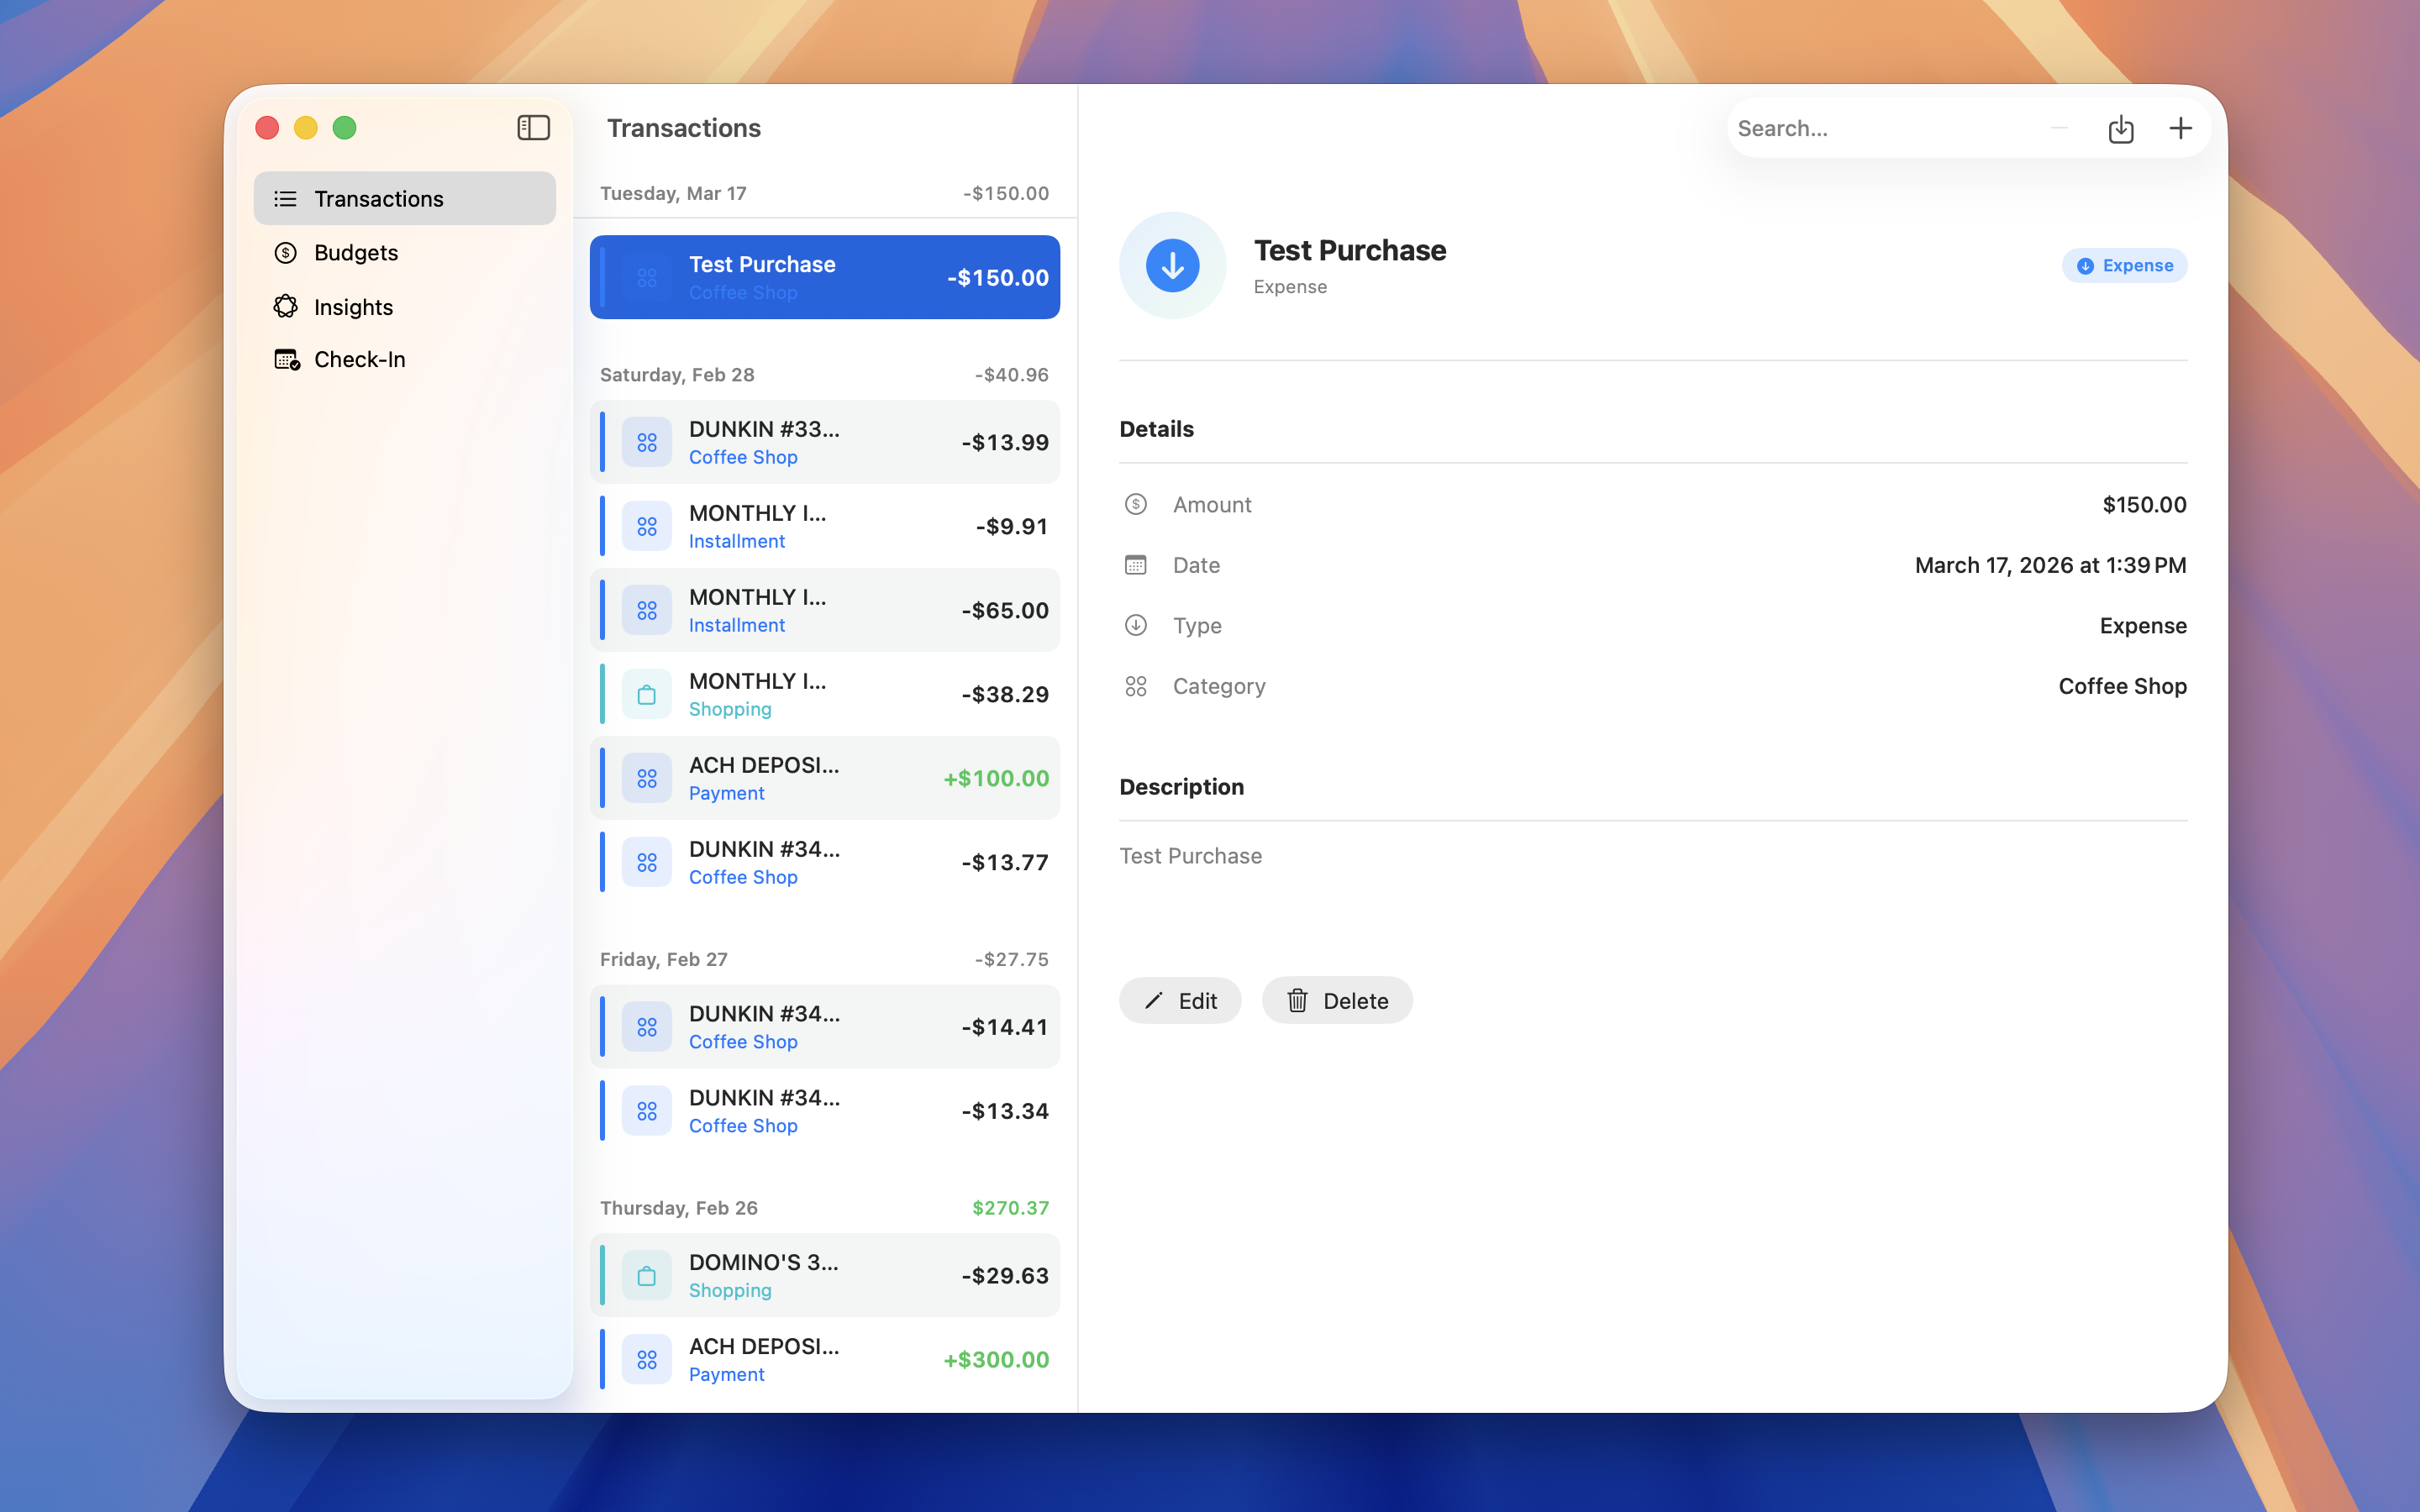This screenshot has width=2420, height=1512.
Task: Click the Type arrow icon in Details
Action: pos(1135,625)
